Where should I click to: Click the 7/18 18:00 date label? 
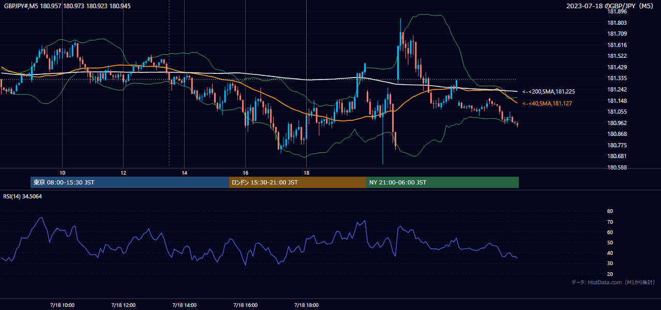pyautogui.click(x=306, y=305)
